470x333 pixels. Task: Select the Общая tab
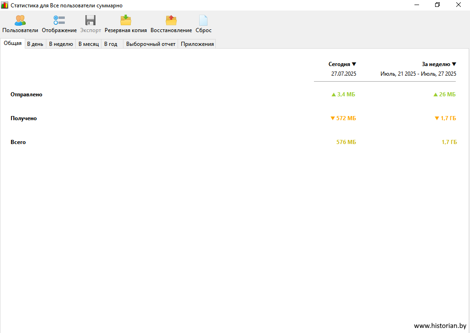tap(12, 44)
